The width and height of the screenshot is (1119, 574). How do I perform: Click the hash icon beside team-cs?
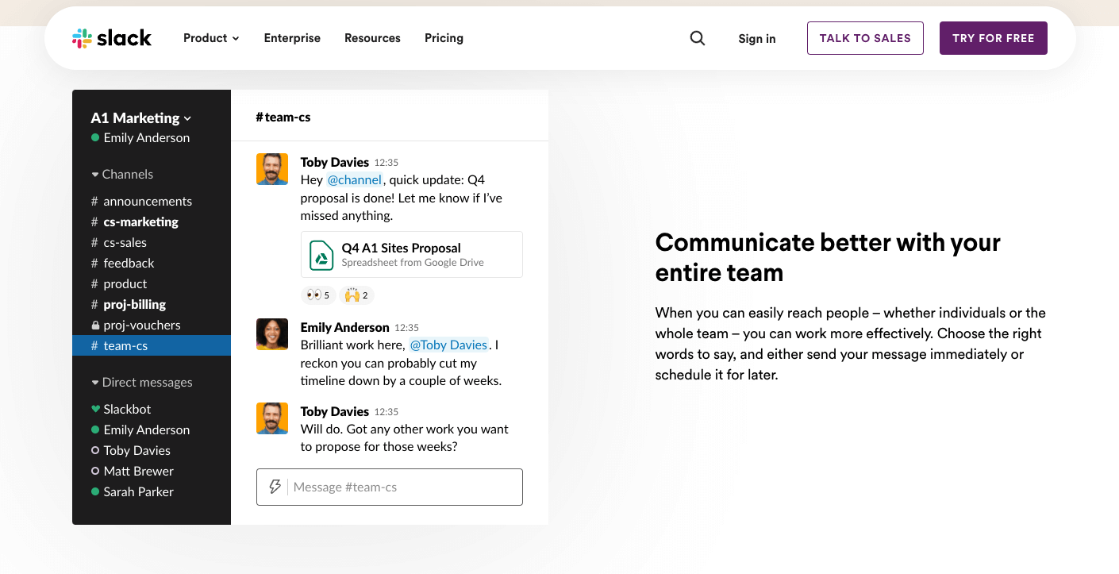(93, 345)
